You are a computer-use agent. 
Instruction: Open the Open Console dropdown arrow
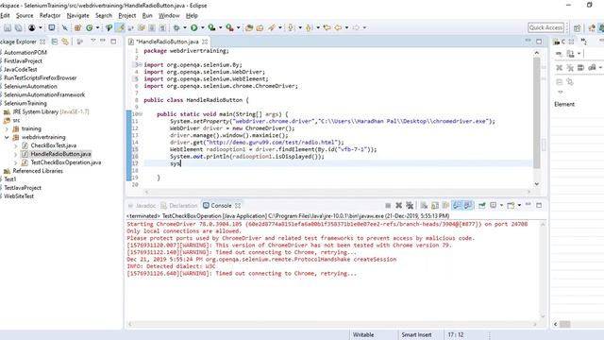click(519, 206)
